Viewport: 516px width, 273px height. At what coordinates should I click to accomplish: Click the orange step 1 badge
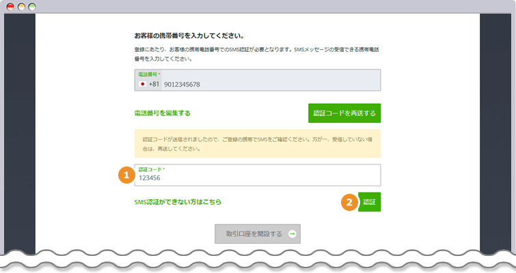point(124,175)
